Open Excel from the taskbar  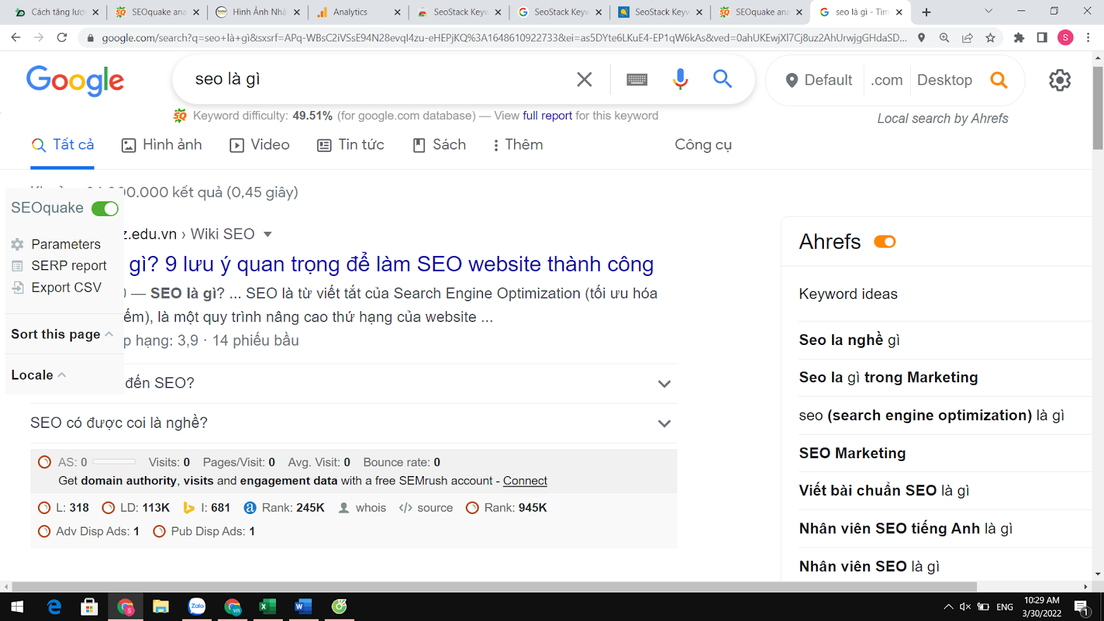pos(267,607)
